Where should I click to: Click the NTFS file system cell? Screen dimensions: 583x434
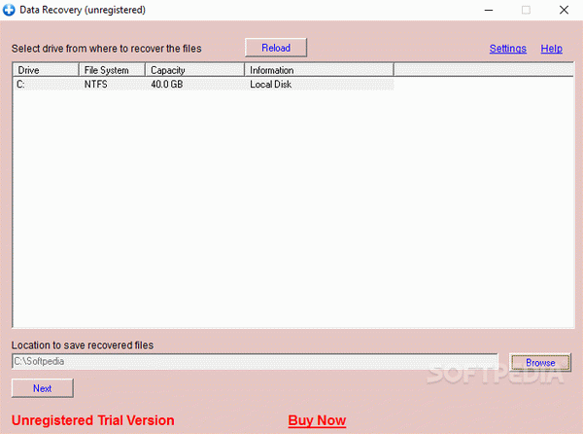(95, 85)
